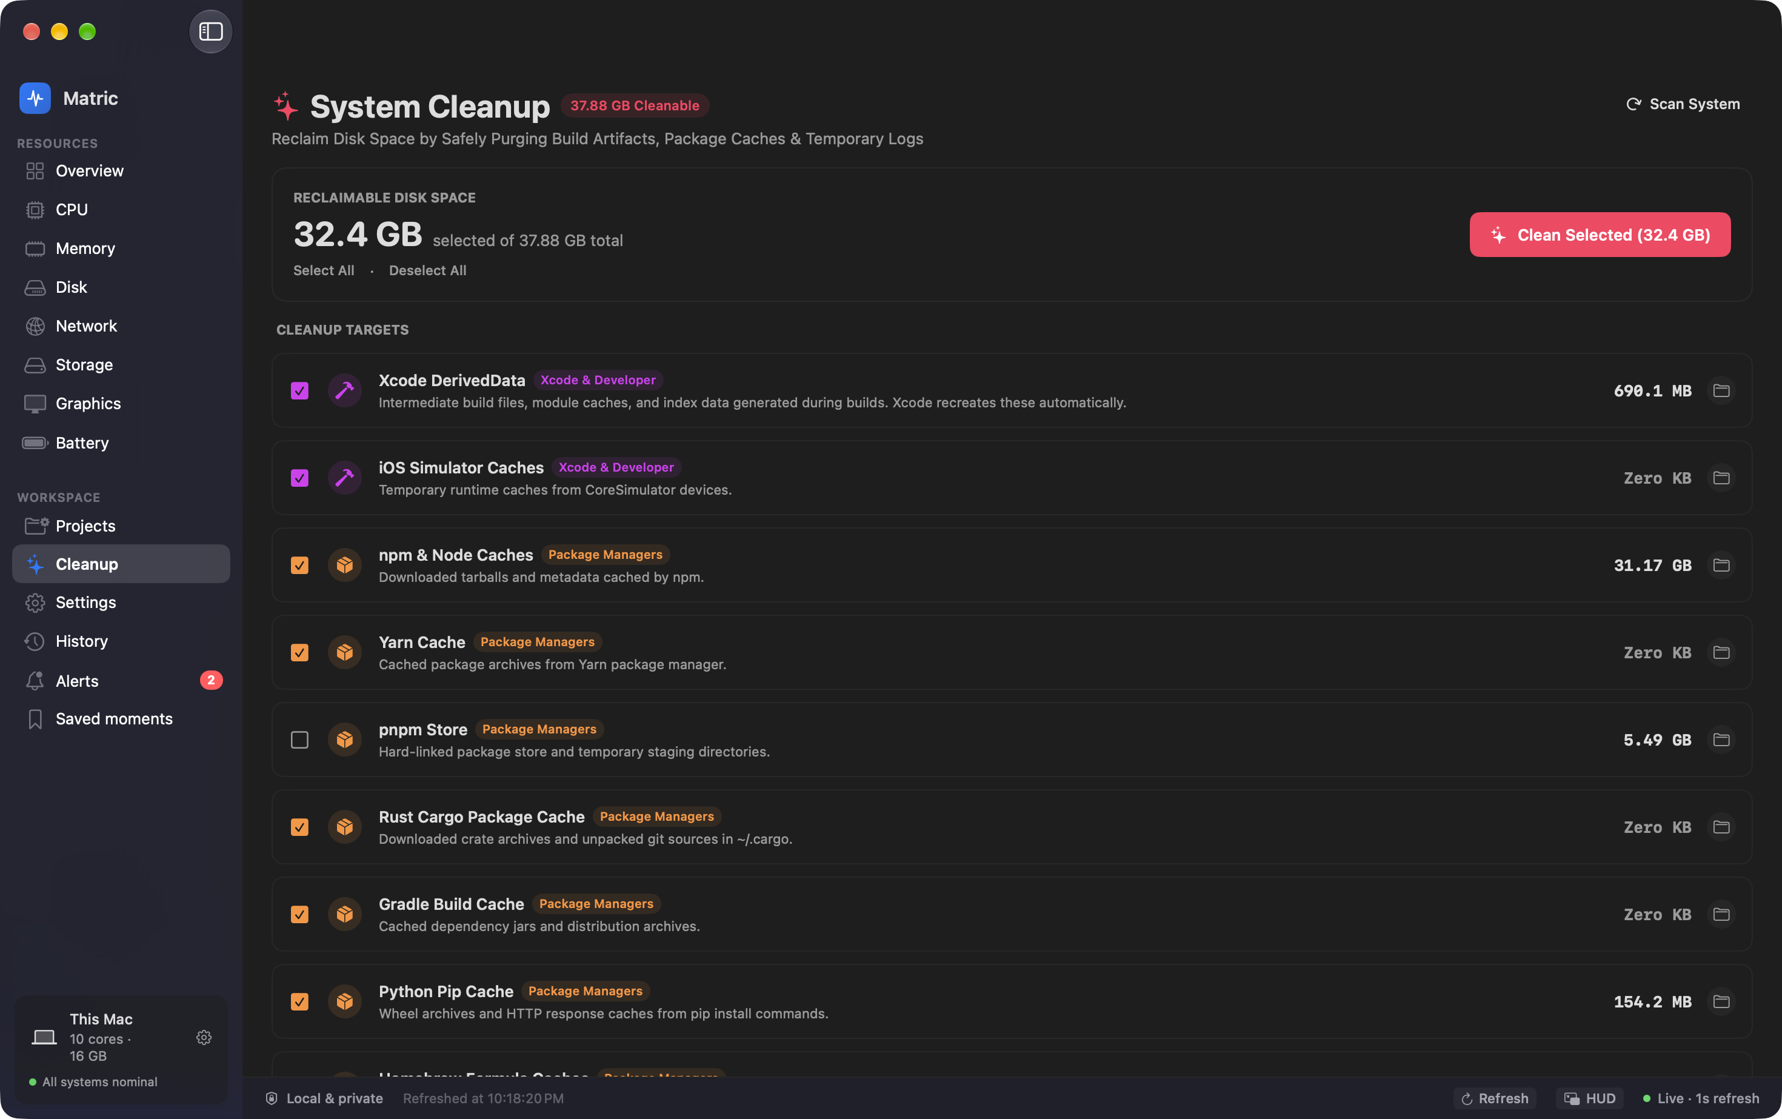Toggle the sidebar panel icon

(211, 31)
